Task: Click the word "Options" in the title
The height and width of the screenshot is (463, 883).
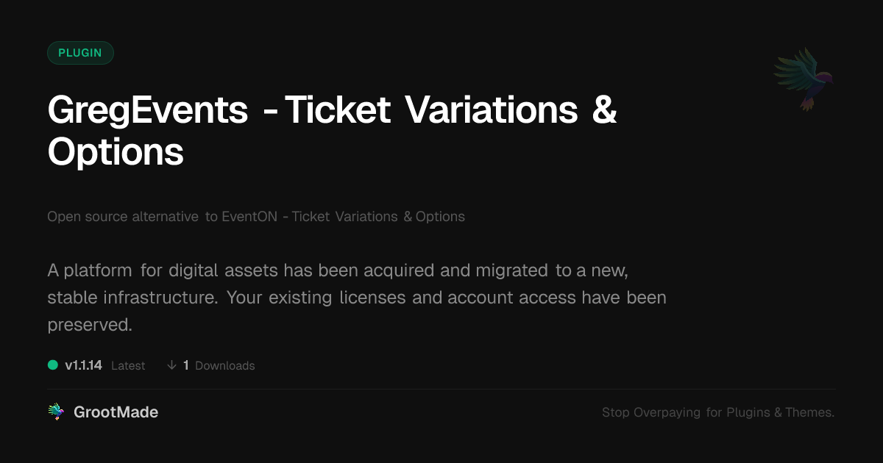Action: point(116,151)
